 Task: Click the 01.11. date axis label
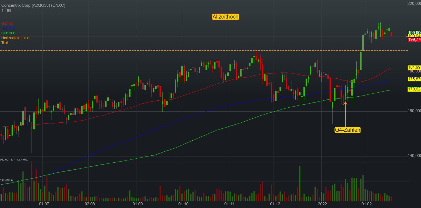[230, 204]
